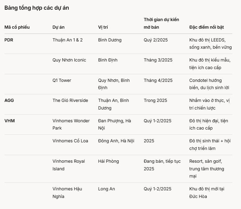Click the "Mã cổ phiếu" column header

pyautogui.click(x=17, y=27)
